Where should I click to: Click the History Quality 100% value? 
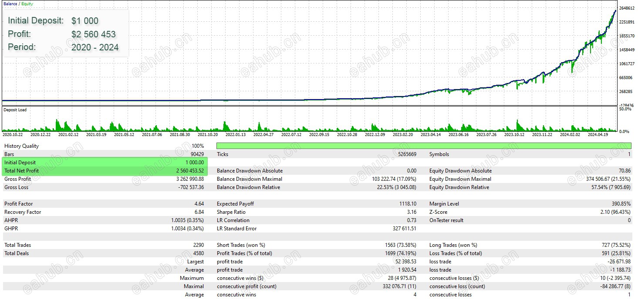tap(198, 146)
